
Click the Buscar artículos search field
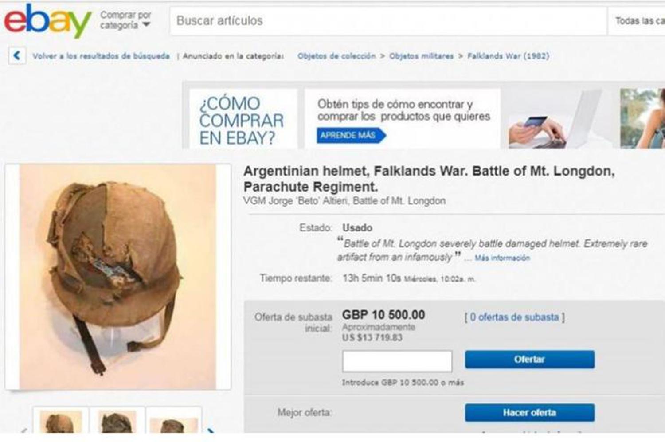coord(388,21)
